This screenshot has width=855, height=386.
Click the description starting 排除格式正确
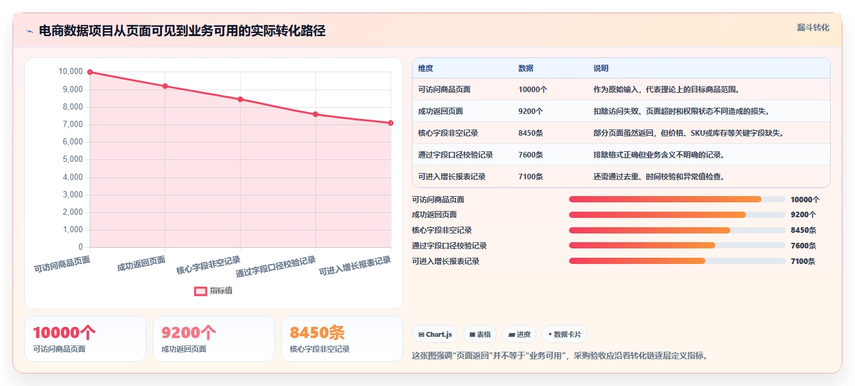659,155
